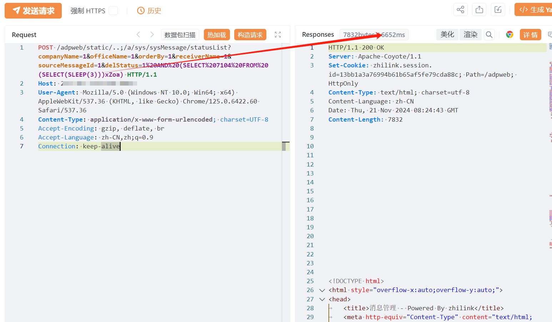Viewport: 552px width, 322px height.
Task: Click the Content-Language: zh-CN line
Action: coord(371,101)
